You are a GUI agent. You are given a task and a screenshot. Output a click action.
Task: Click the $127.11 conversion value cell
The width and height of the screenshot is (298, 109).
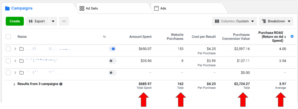click(243, 61)
